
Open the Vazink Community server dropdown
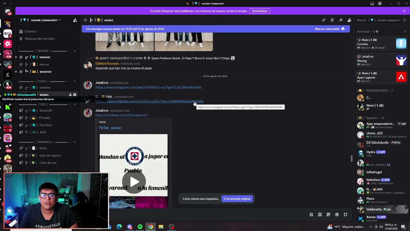point(41,20)
